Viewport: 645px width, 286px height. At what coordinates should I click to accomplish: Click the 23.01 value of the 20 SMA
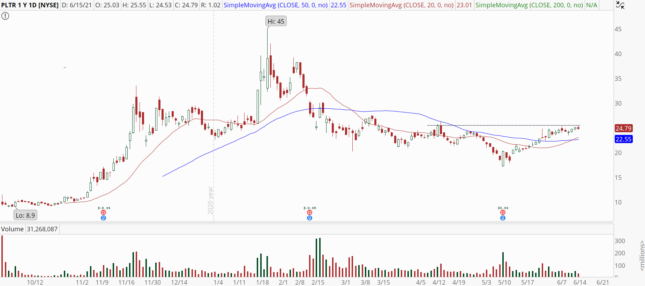(x=464, y=5)
